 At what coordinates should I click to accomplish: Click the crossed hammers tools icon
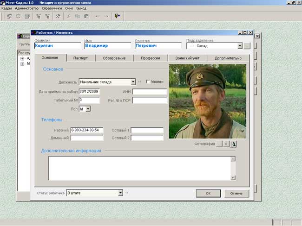coord(58,16)
